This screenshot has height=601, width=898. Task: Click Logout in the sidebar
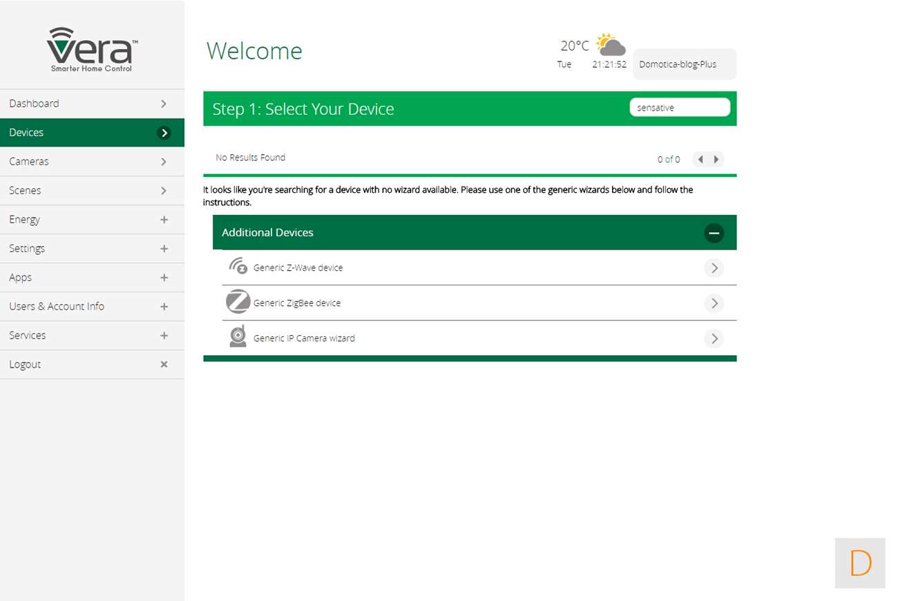click(x=25, y=365)
